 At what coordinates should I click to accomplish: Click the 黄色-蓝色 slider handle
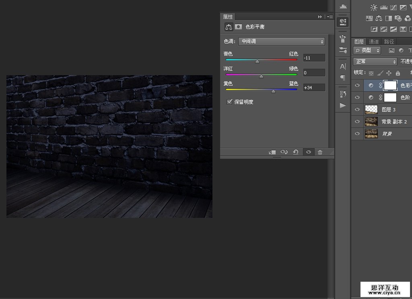(273, 91)
